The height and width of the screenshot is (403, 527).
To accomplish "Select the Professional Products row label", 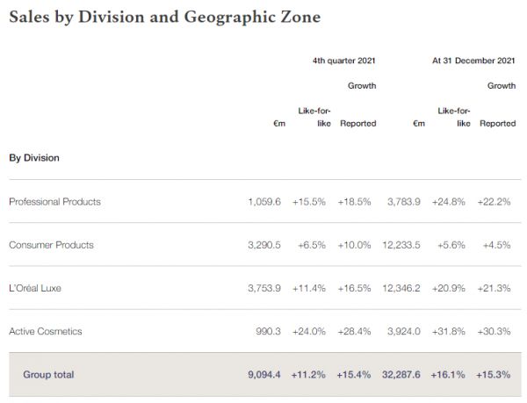I will coord(54,202).
